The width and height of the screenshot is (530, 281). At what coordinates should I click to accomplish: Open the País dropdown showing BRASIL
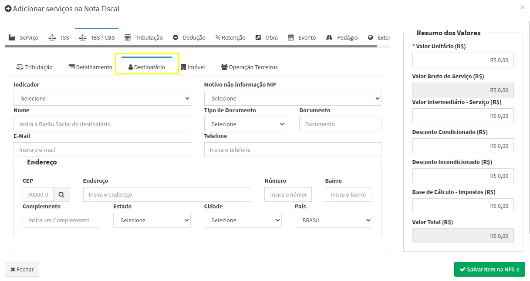[333, 220]
